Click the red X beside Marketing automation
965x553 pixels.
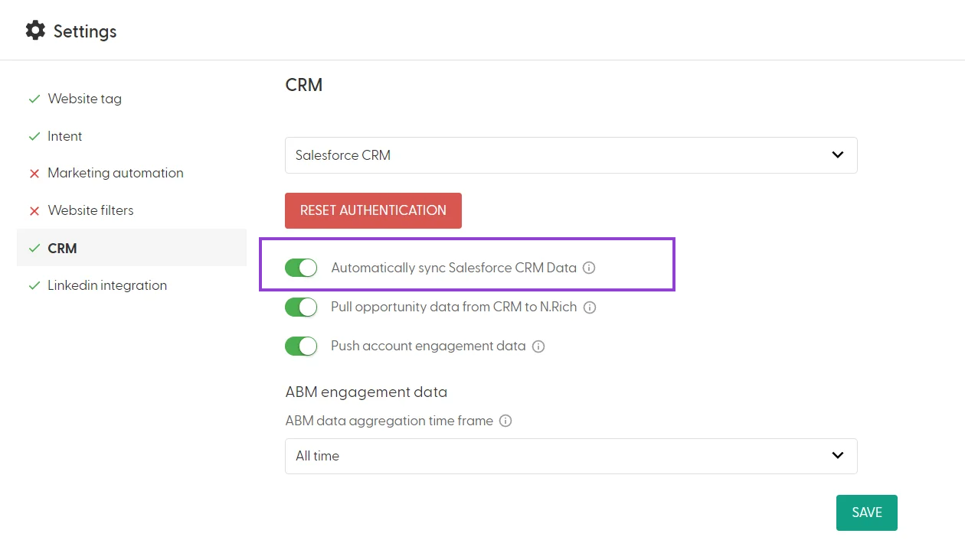point(34,173)
